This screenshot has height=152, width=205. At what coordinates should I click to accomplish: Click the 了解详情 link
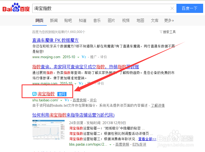tap(158, 105)
